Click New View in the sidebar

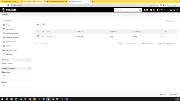click(x=9, y=54)
